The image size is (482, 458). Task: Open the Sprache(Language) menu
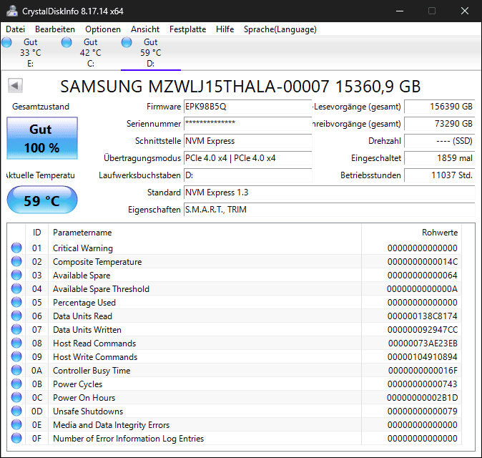click(280, 29)
